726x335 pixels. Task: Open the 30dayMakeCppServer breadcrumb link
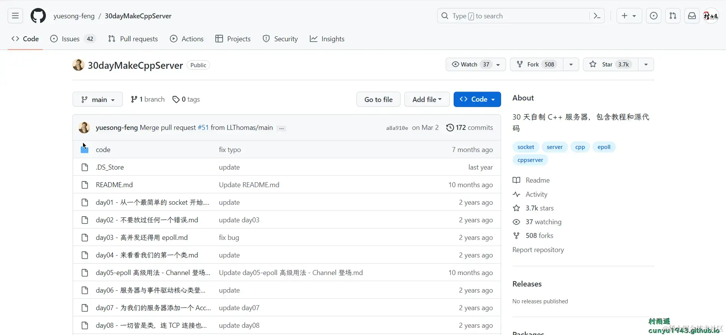pos(138,16)
